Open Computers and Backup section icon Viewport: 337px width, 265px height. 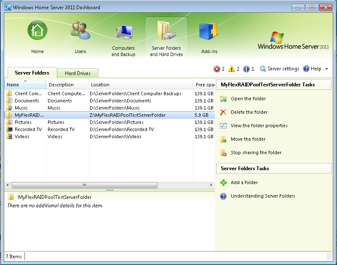click(x=125, y=32)
